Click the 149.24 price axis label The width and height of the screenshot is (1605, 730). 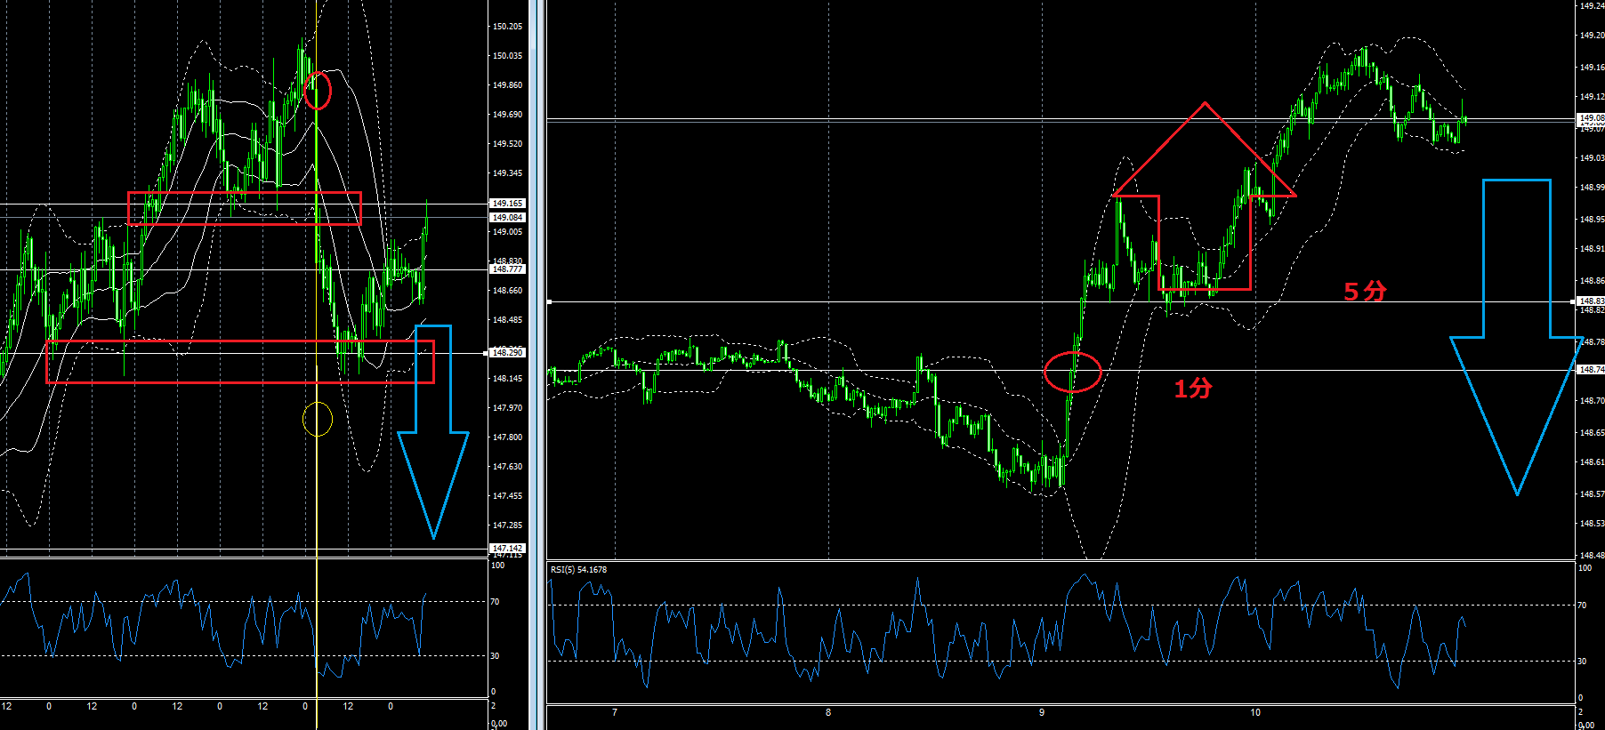pyautogui.click(x=1592, y=5)
